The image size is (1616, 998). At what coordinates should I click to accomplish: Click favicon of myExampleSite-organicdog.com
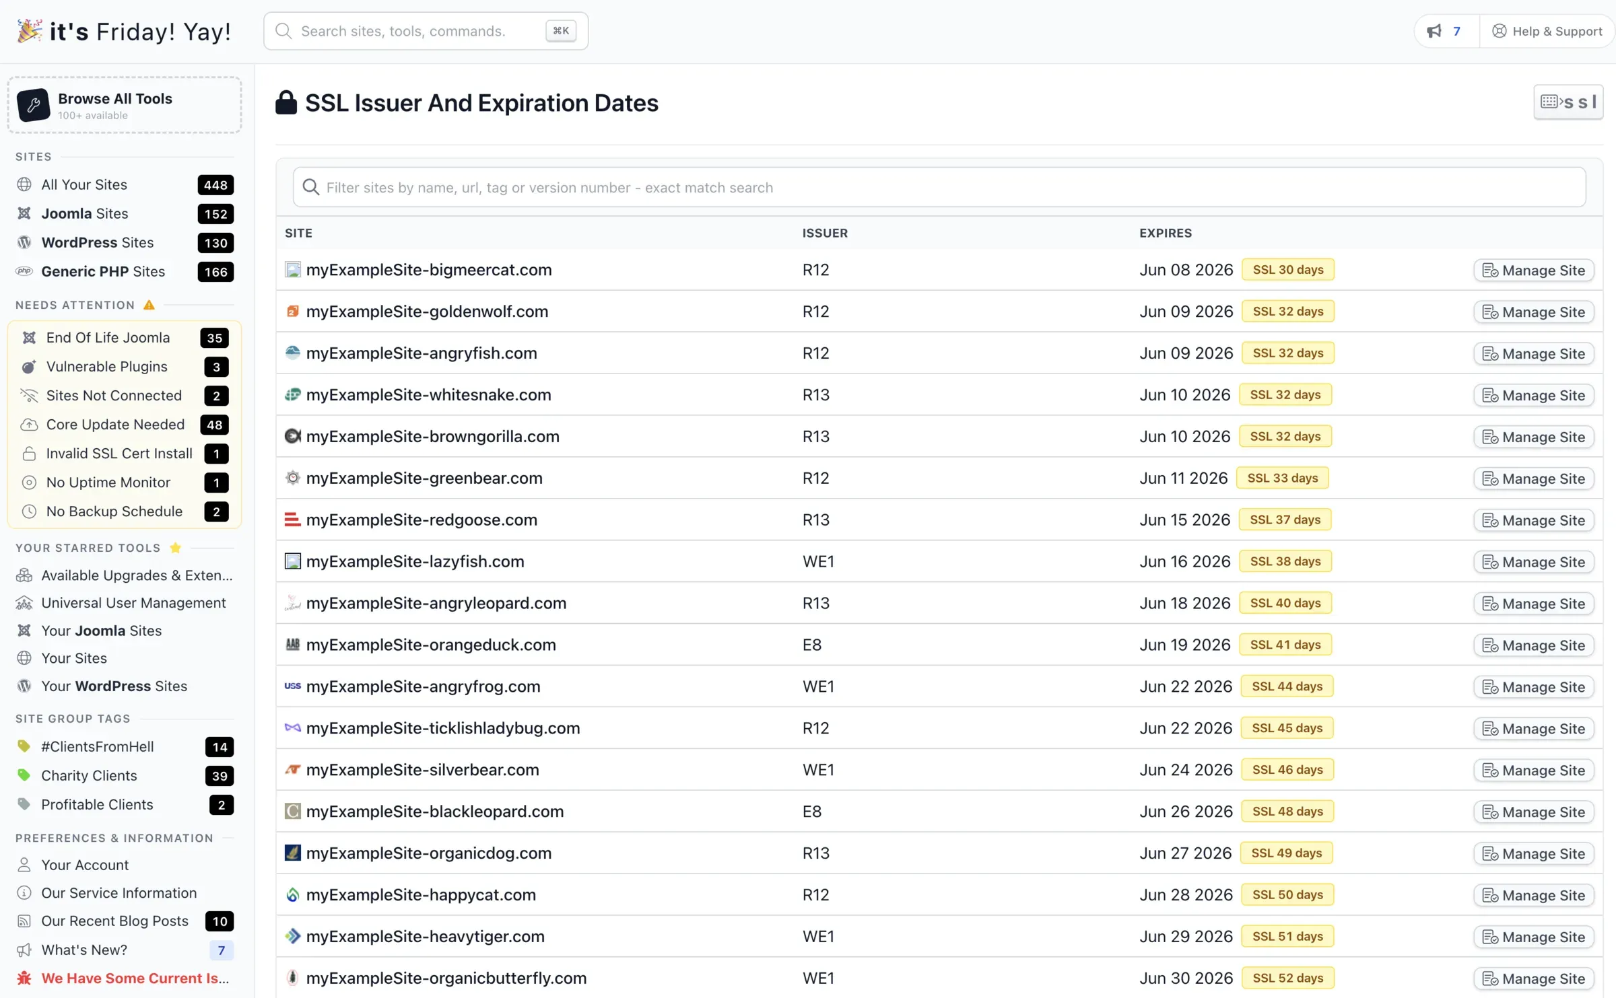(x=292, y=853)
